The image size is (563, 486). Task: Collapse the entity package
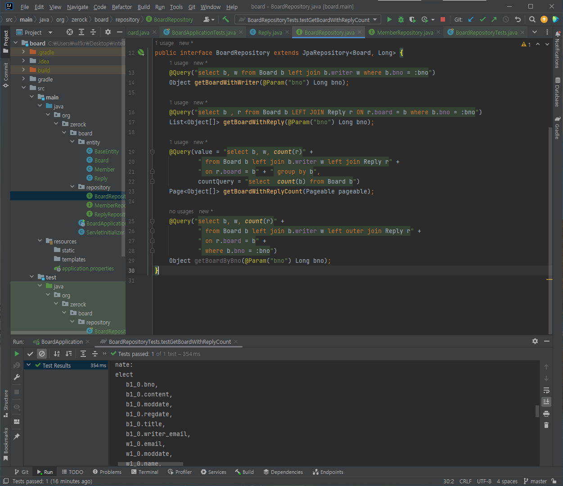point(72,142)
